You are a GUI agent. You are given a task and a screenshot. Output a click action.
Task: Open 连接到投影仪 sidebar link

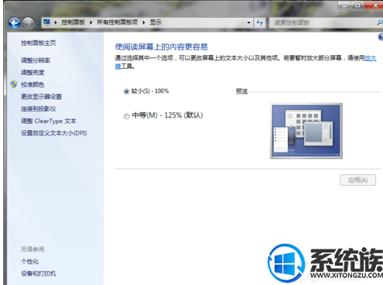click(39, 109)
